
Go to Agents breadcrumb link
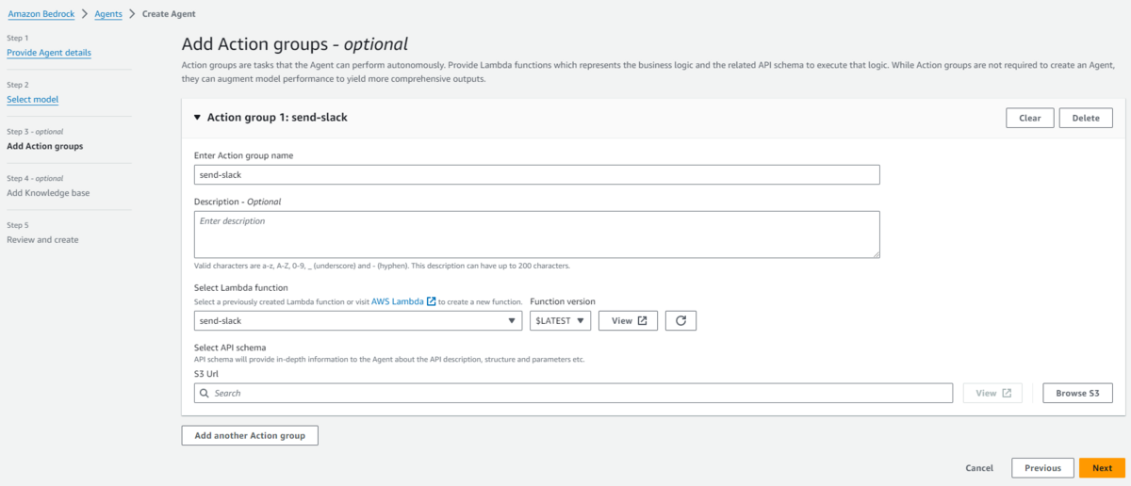108,14
